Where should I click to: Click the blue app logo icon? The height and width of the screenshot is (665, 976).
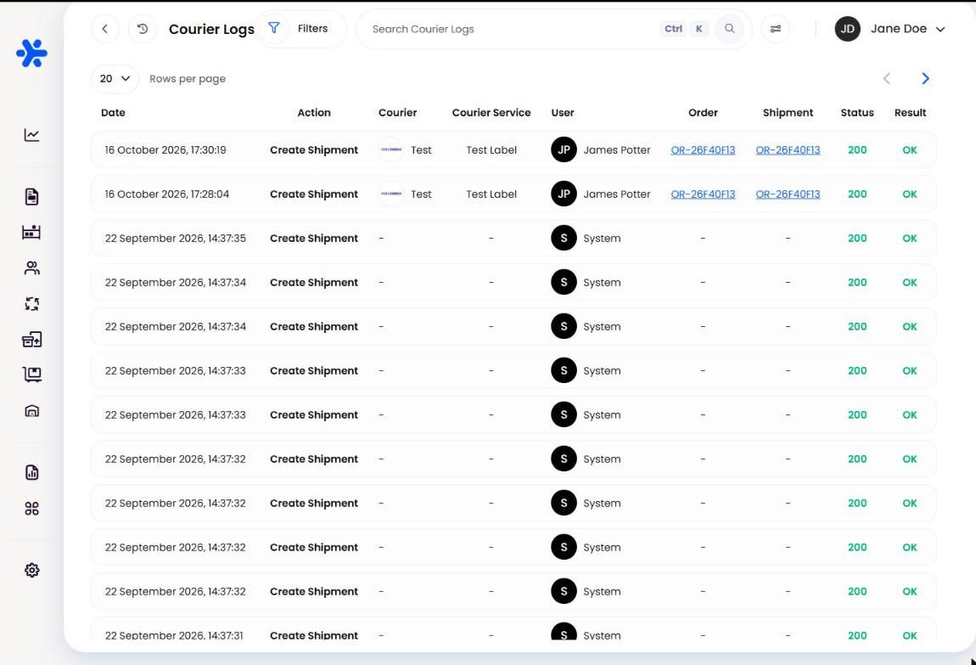pos(31,53)
